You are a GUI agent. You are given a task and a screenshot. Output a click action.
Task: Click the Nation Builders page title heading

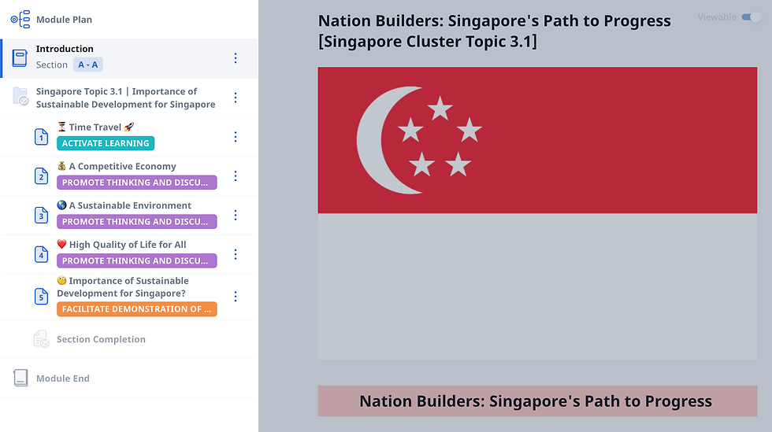tap(495, 31)
